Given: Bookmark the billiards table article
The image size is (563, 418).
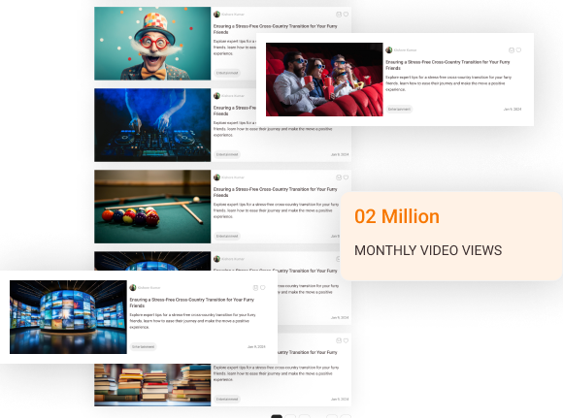Looking at the screenshot, I should coord(338,177).
